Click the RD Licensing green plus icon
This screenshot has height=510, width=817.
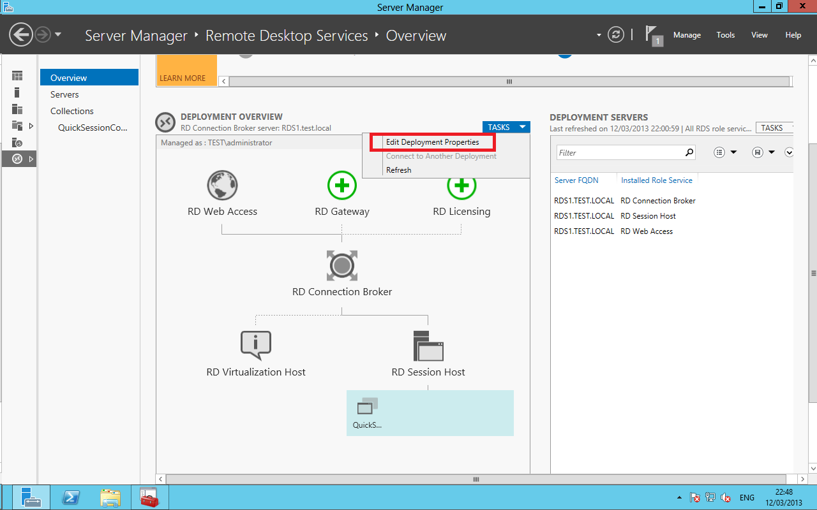(461, 187)
